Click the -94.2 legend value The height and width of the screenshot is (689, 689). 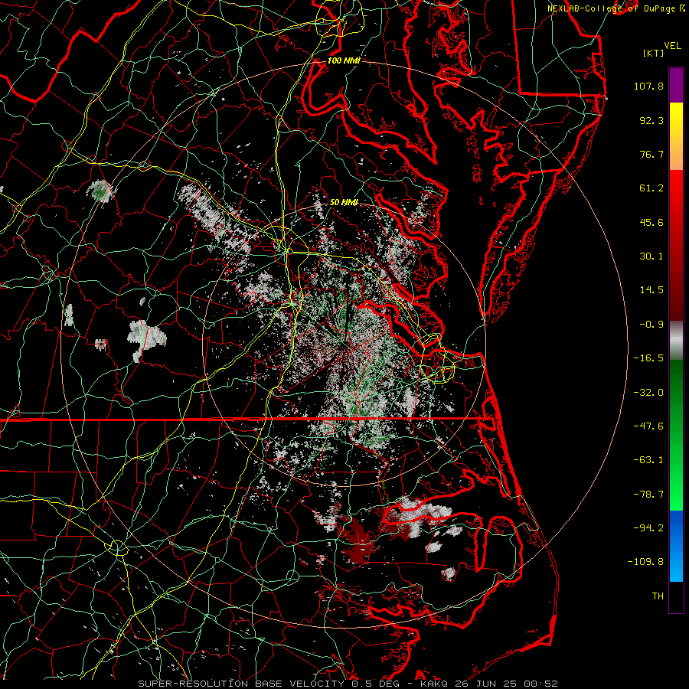pyautogui.click(x=648, y=528)
